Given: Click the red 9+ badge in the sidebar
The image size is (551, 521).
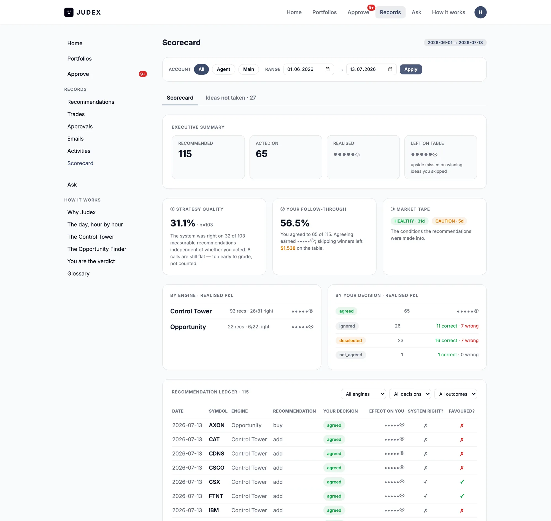Looking at the screenshot, I should [x=143, y=74].
